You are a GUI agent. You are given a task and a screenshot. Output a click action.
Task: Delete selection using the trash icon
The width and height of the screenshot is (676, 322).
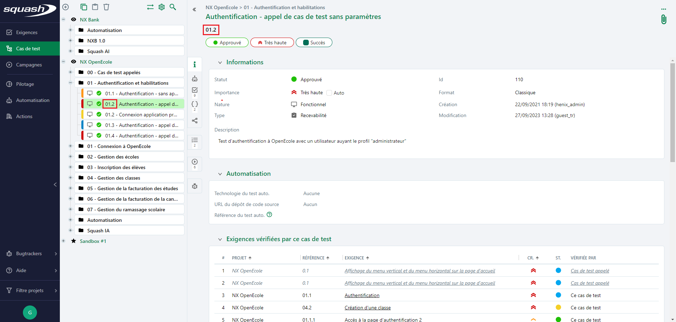106,7
